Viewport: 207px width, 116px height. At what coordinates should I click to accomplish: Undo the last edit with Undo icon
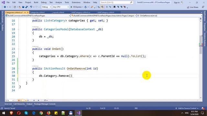(31, 7)
